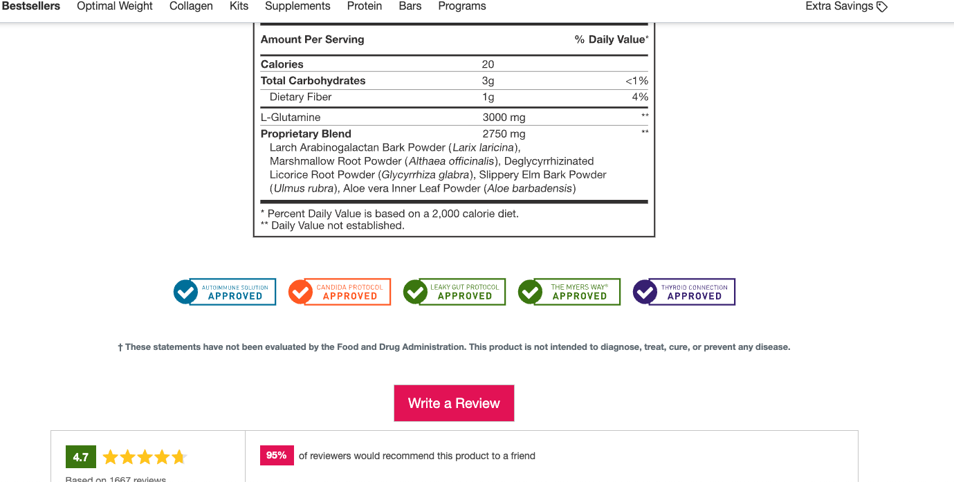Click the supplement facts label image
This screenshot has width=954, height=482.
coord(454,131)
